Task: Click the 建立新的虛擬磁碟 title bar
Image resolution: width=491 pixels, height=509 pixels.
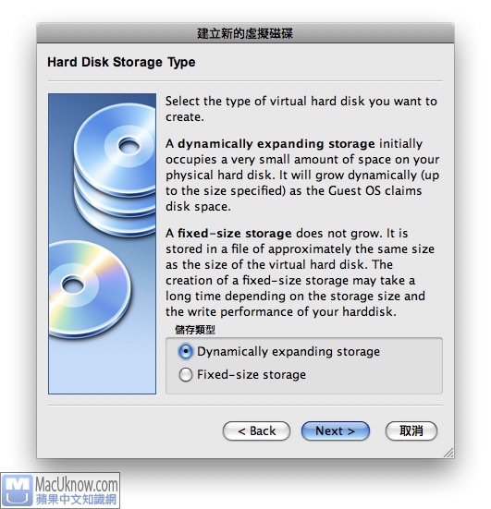Action: (x=245, y=33)
